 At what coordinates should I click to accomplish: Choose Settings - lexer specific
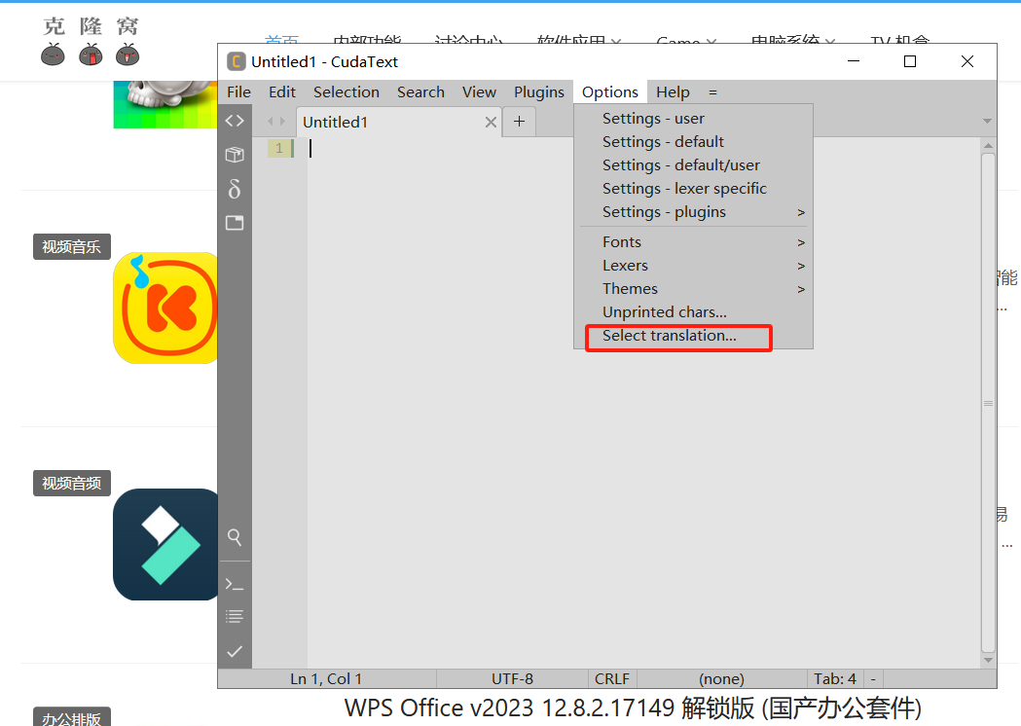pyautogui.click(x=693, y=189)
